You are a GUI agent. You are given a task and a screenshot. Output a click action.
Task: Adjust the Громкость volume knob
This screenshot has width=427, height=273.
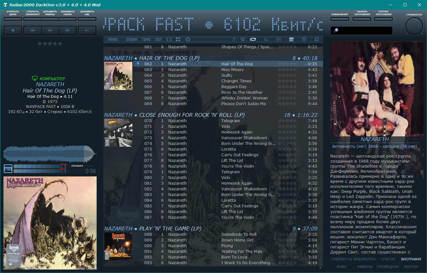(x=414, y=26)
